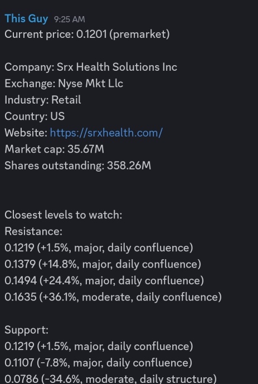Click the Shares outstanding 358.26M text
Screen dimensions: 258x384
(x=78, y=166)
